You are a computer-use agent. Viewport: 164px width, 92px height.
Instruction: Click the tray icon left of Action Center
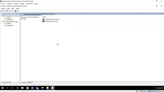160,88
